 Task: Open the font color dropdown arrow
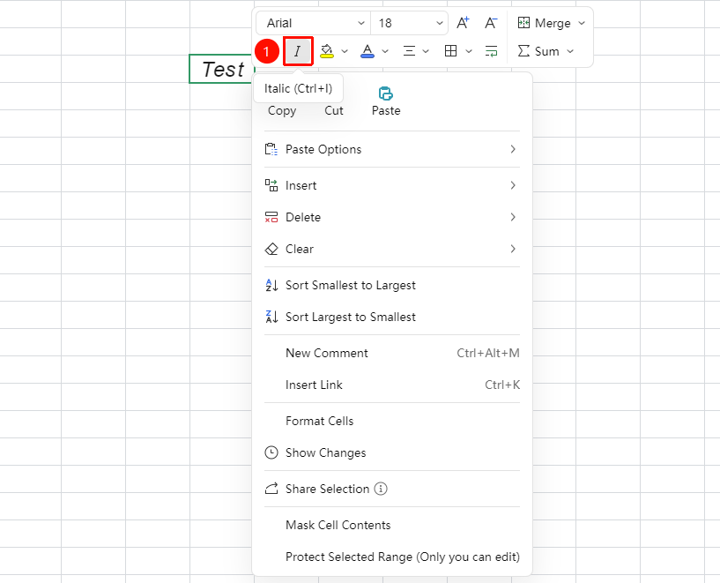[385, 51]
